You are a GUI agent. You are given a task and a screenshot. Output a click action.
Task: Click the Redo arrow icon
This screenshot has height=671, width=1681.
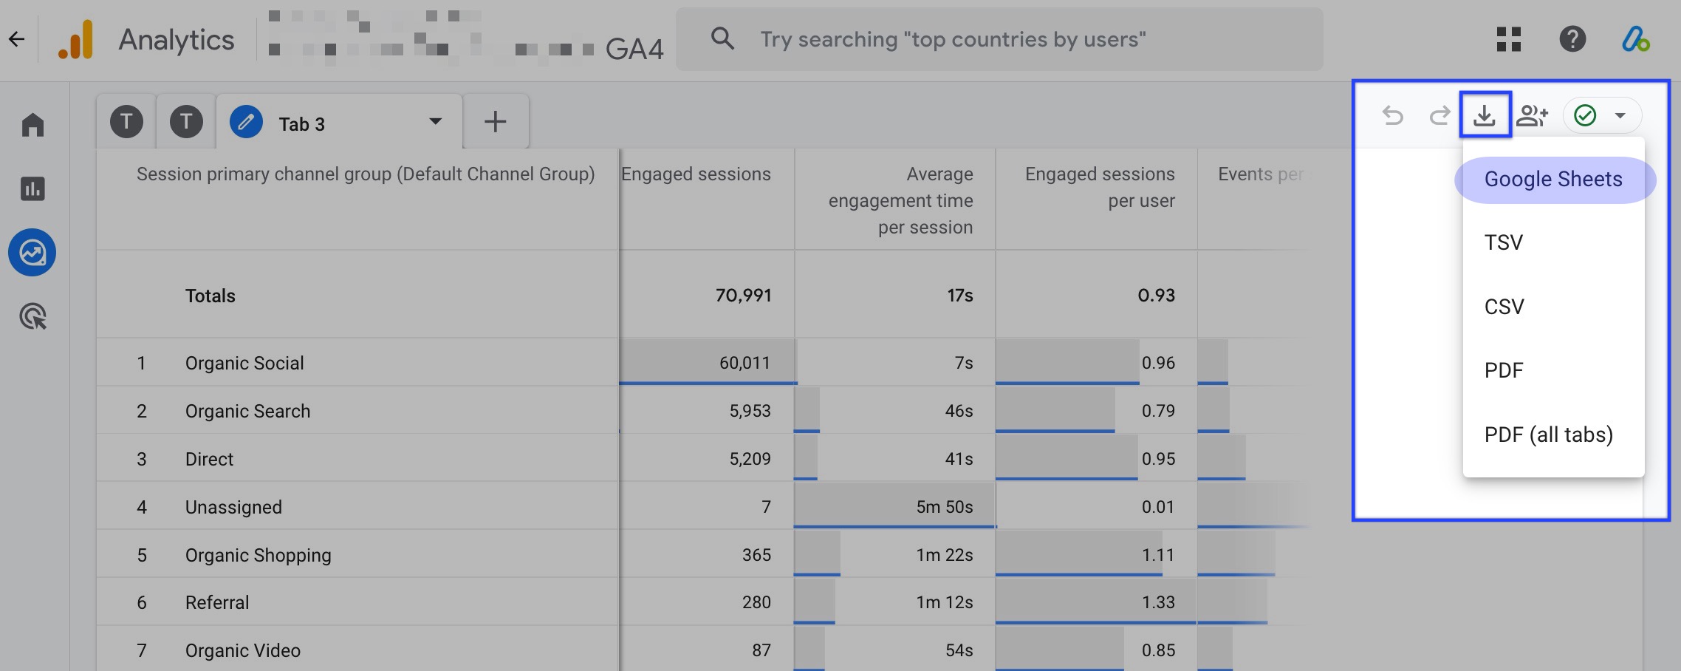[x=1439, y=115]
